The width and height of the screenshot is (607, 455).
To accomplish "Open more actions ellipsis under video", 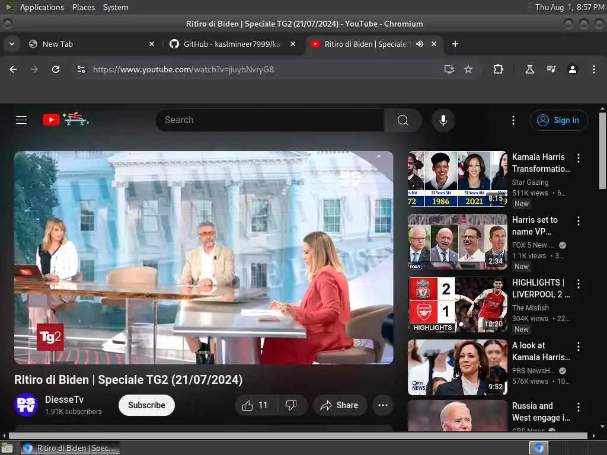I will tap(383, 405).
